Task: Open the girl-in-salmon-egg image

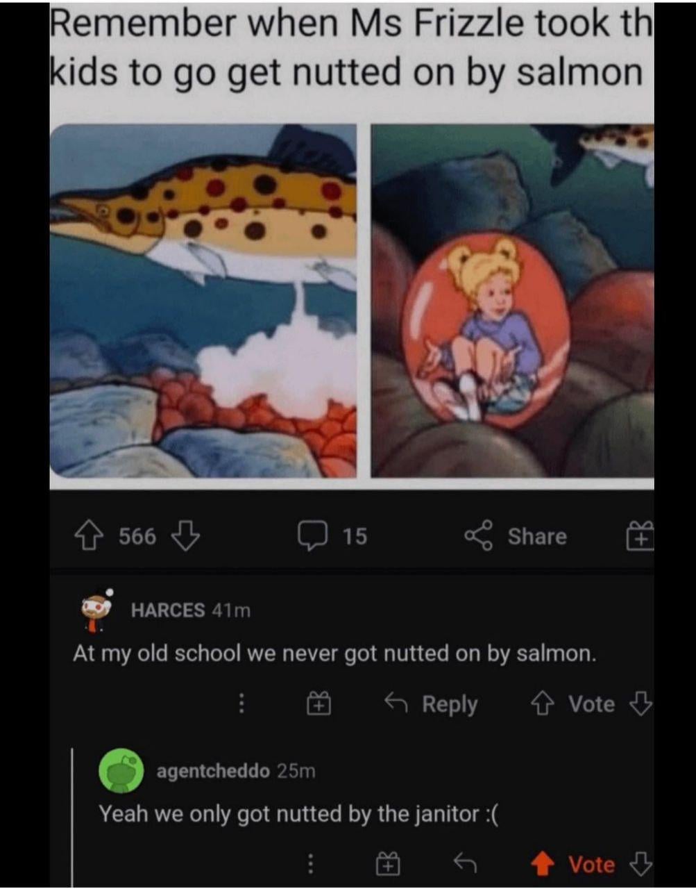Action: [x=512, y=301]
